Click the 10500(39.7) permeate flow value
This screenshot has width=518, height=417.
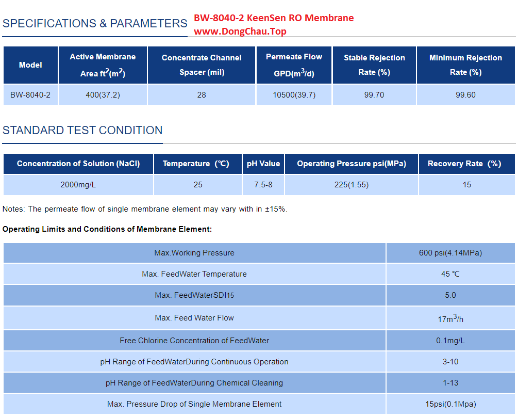tap(294, 95)
